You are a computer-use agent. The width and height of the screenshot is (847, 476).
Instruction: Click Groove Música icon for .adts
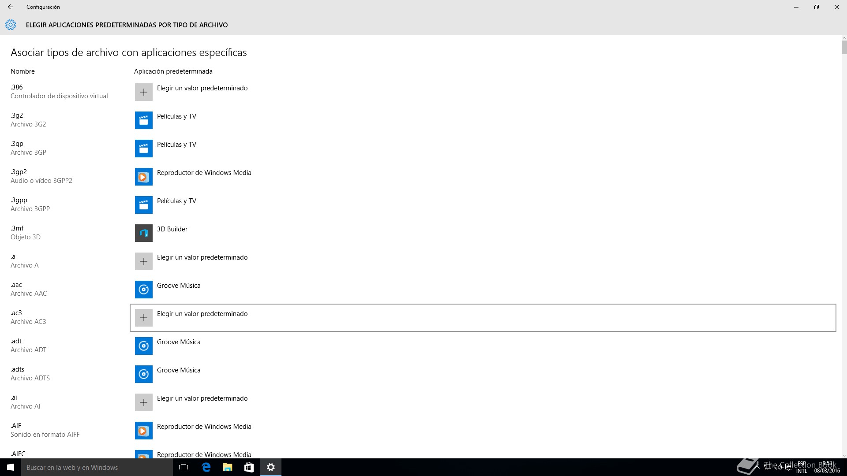click(143, 374)
